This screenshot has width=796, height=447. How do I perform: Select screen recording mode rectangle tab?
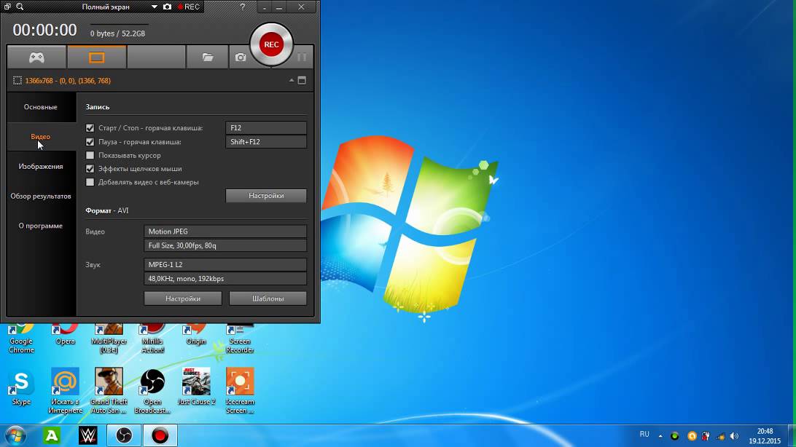pos(96,58)
